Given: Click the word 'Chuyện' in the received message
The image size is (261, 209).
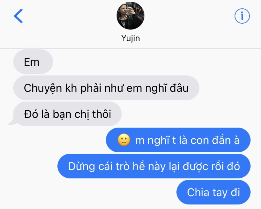Looking at the screenshot, I should click(x=43, y=88).
